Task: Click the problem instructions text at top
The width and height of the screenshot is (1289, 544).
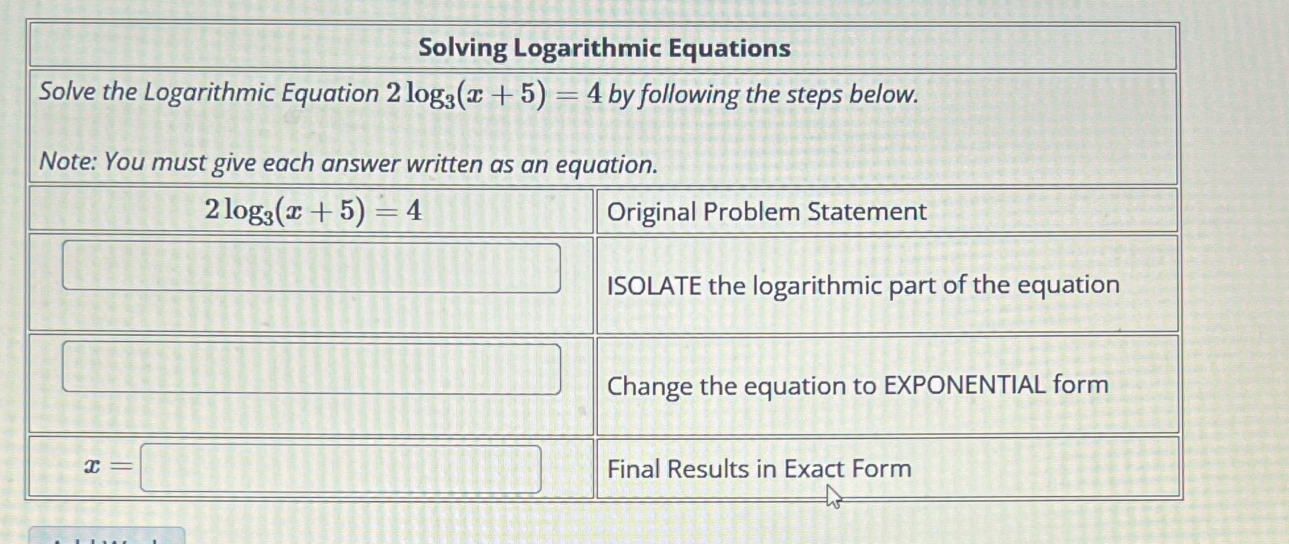Action: (477, 93)
